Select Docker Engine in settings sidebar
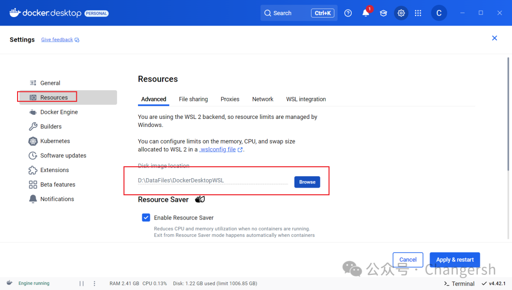512x290 pixels. point(59,112)
